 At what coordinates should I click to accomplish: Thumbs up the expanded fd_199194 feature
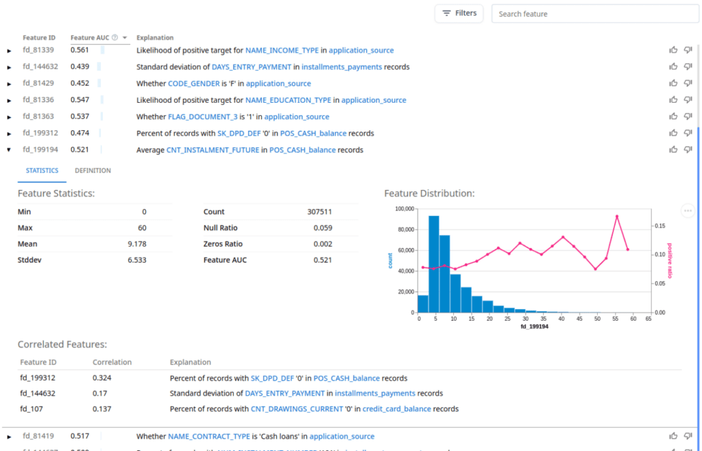pyautogui.click(x=673, y=149)
